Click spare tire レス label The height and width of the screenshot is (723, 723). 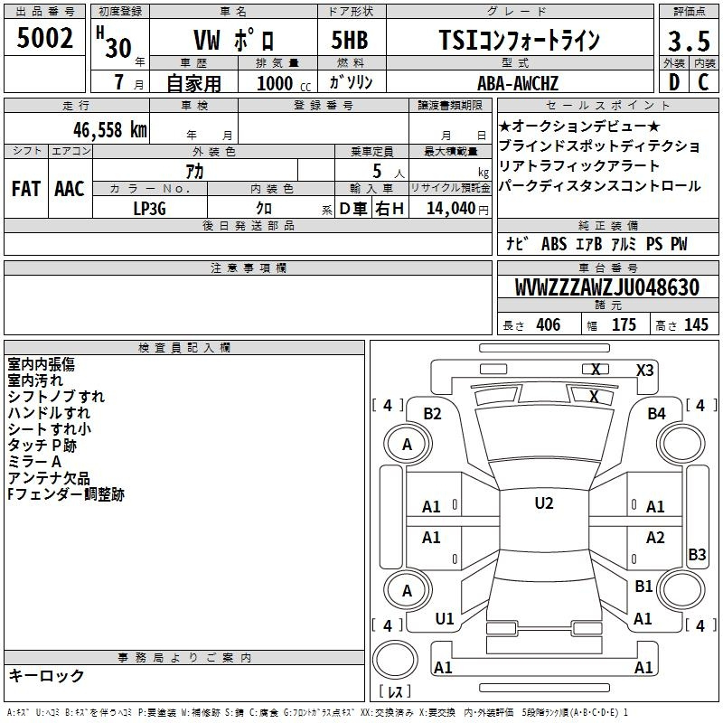[395, 691]
